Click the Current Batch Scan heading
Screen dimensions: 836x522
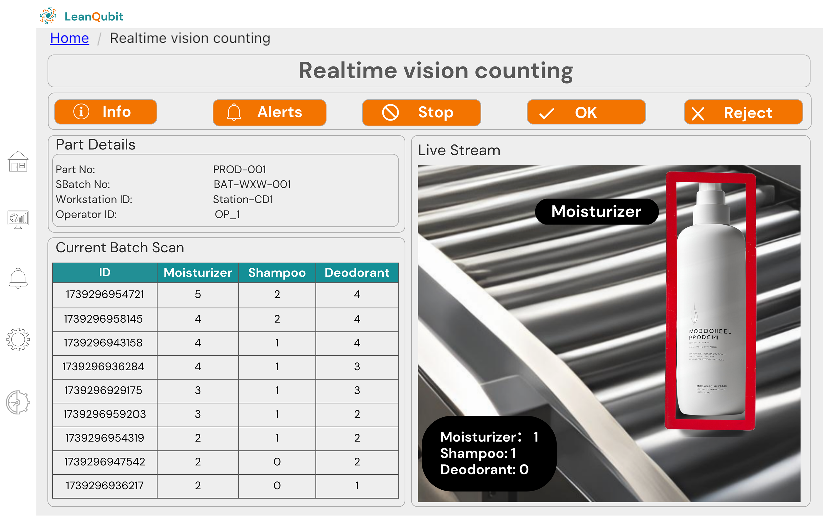click(120, 247)
